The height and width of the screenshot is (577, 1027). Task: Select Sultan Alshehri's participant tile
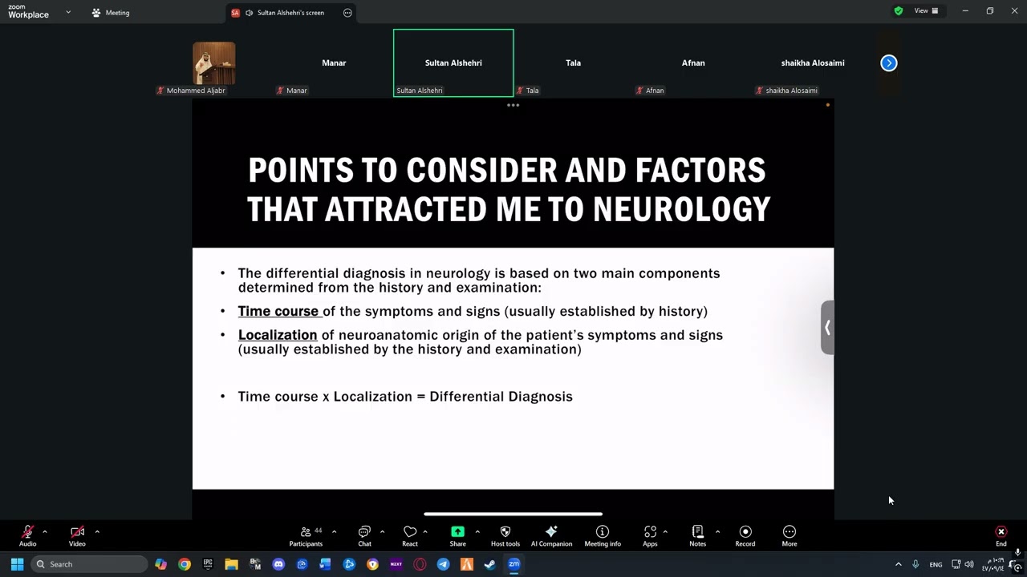(453, 63)
